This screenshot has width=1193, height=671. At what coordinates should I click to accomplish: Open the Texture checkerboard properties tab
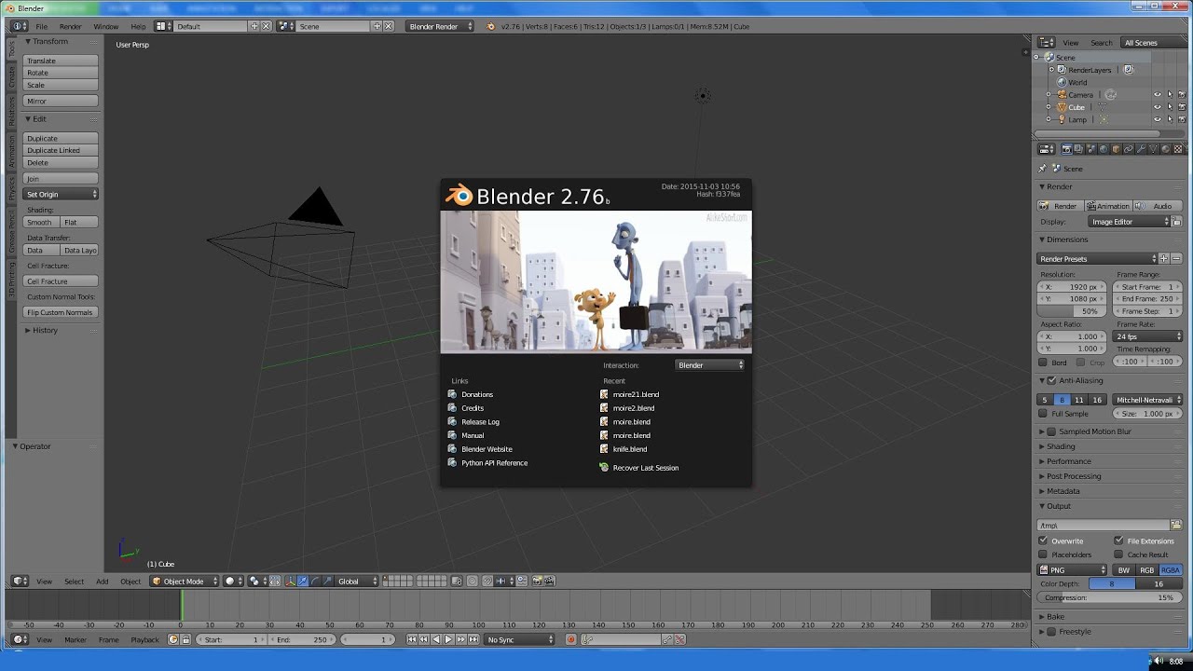[1178, 149]
